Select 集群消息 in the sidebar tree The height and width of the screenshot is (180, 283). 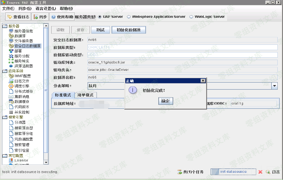tap(21, 97)
